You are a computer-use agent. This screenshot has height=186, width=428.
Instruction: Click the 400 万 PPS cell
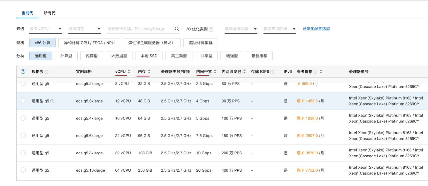pyautogui.click(x=232, y=170)
